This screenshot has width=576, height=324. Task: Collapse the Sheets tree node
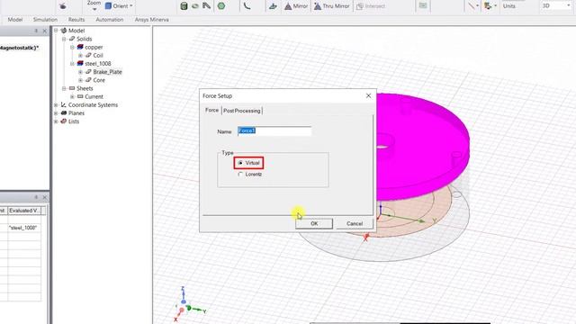click(64, 88)
